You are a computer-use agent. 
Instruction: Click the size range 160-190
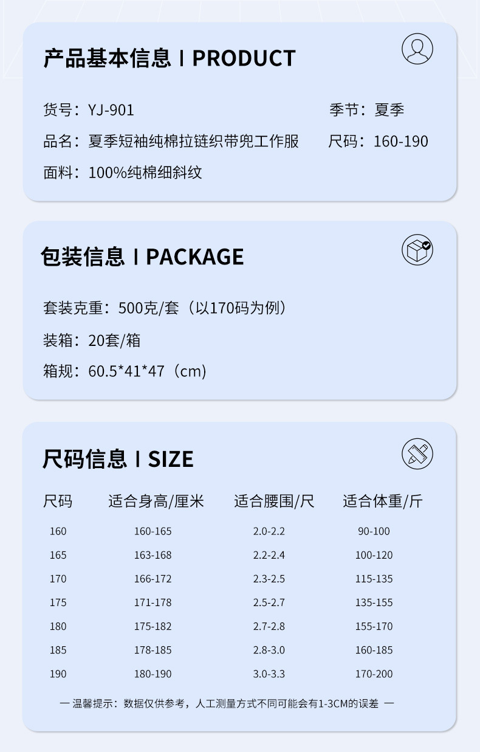(400, 141)
